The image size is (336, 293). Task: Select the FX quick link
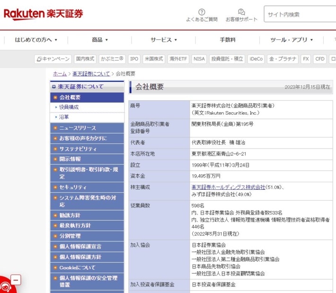point(306,59)
